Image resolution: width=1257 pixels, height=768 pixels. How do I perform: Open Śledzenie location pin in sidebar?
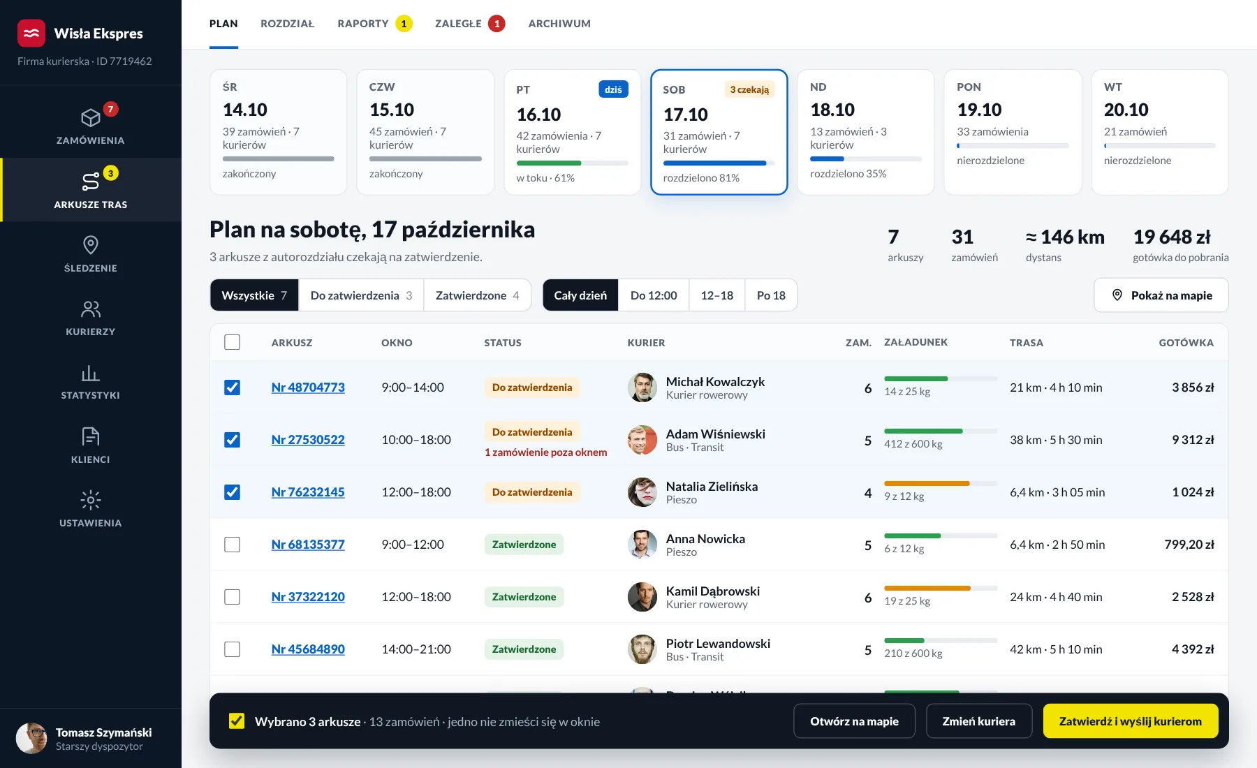91,245
